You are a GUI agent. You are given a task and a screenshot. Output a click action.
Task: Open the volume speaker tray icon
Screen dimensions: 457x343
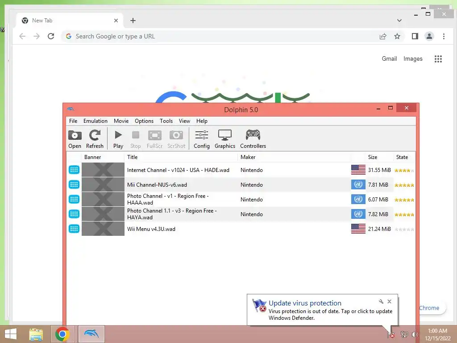click(415, 334)
